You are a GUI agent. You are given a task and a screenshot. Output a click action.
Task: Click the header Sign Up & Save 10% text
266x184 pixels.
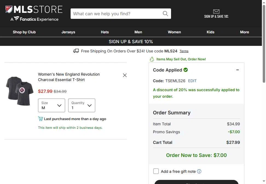pos(216,16)
